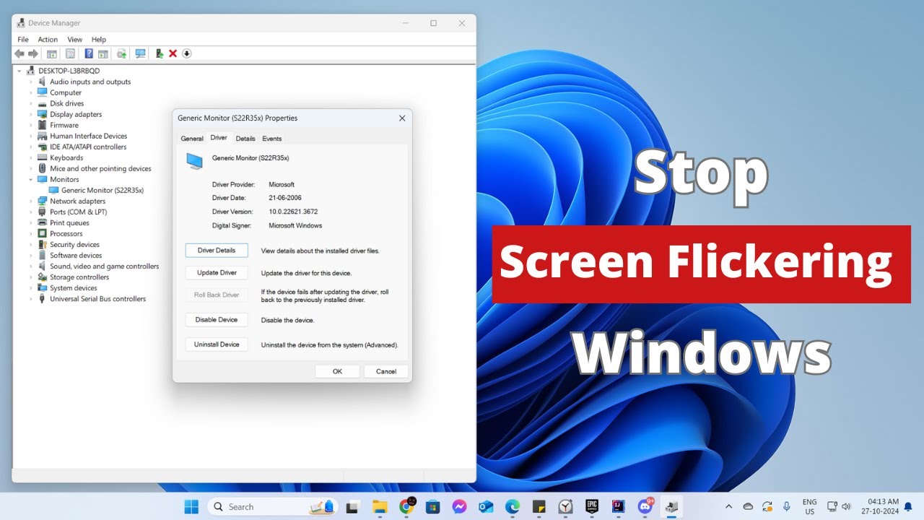
Task: Open the File menu in Device Manager
Action: 23,39
